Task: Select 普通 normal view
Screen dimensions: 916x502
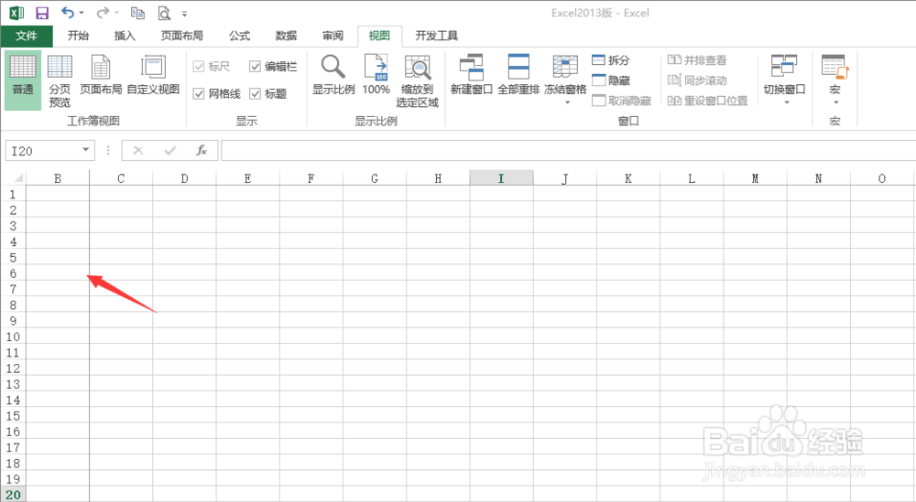Action: 23,80
